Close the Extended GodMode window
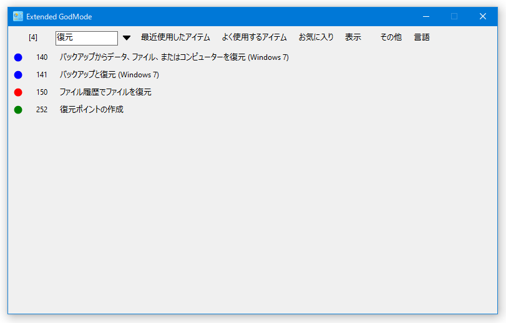 point(483,16)
